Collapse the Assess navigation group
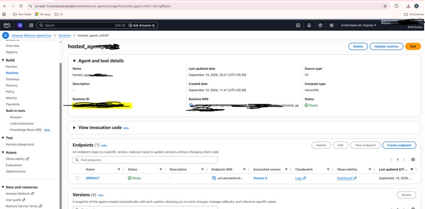The height and width of the screenshot is (209, 425). tap(3, 153)
